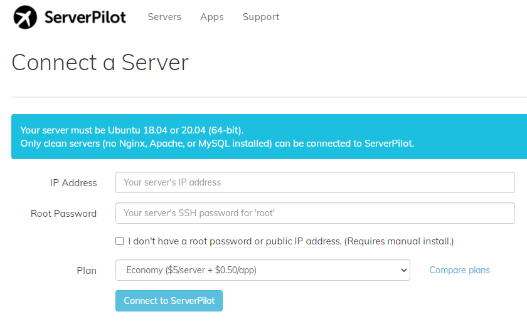Click the Plan field label
This screenshot has width=527, height=324.
[x=87, y=271]
